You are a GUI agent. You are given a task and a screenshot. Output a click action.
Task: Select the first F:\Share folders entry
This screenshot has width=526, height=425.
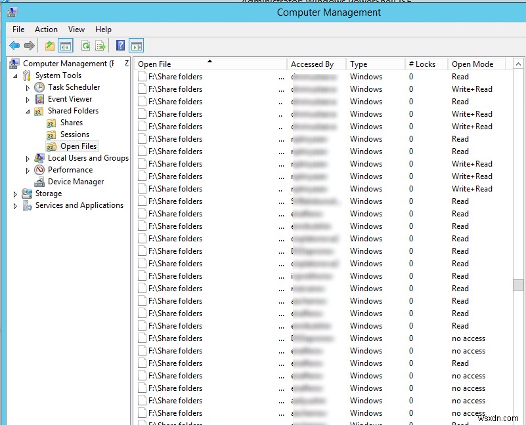click(x=175, y=76)
